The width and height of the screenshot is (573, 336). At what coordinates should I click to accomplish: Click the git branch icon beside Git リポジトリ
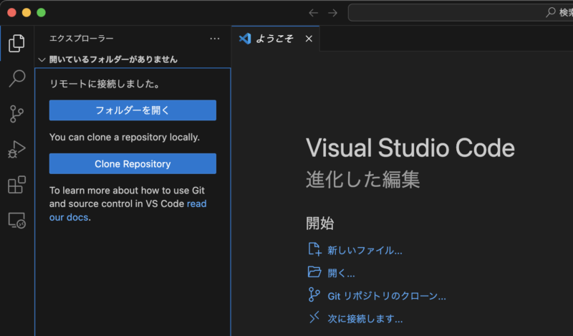(314, 294)
